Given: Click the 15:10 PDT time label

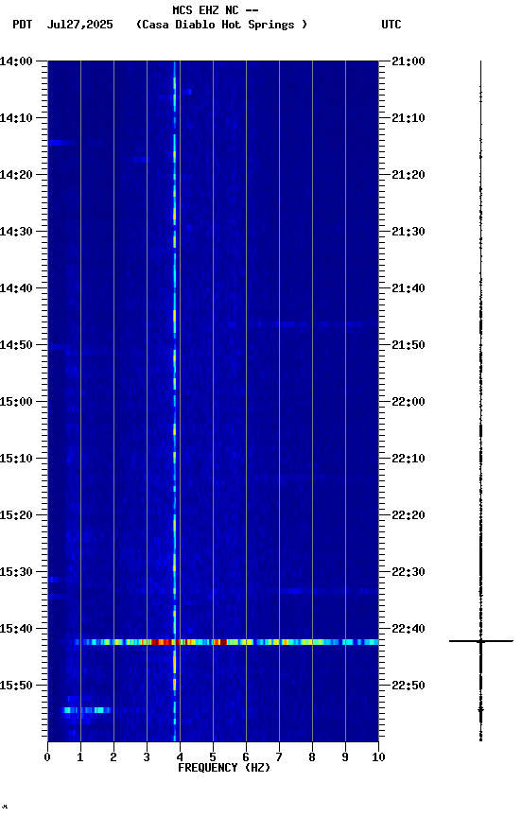Looking at the screenshot, I should point(16,459).
